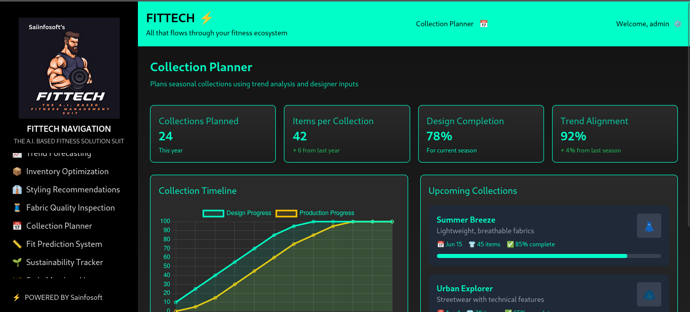Click the Design Completion stat card
Screen dimensions: 690x312
pos(480,134)
